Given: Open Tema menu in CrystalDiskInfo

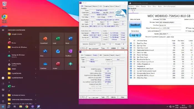Looking at the screenshot, I should coord(149,6).
